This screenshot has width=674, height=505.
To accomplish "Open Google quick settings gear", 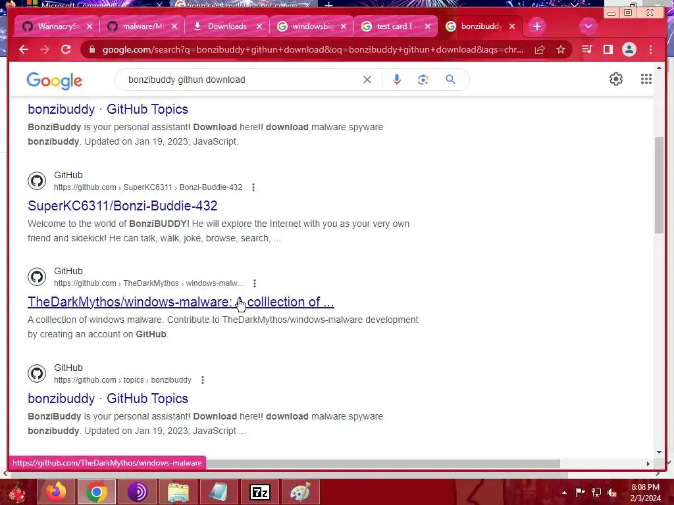I will (x=615, y=79).
